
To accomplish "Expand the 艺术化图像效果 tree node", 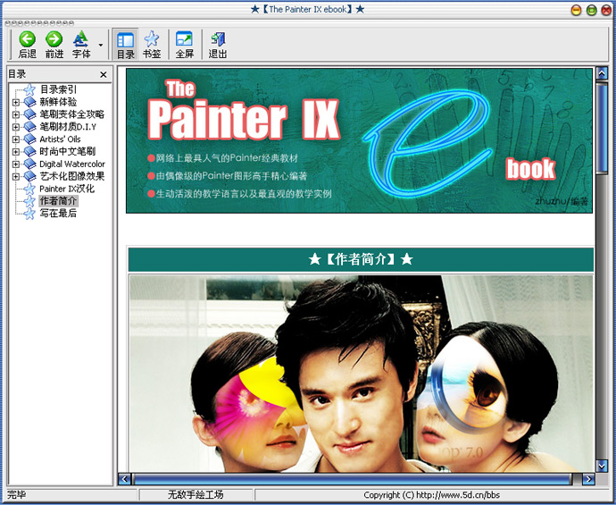I will pos(16,176).
